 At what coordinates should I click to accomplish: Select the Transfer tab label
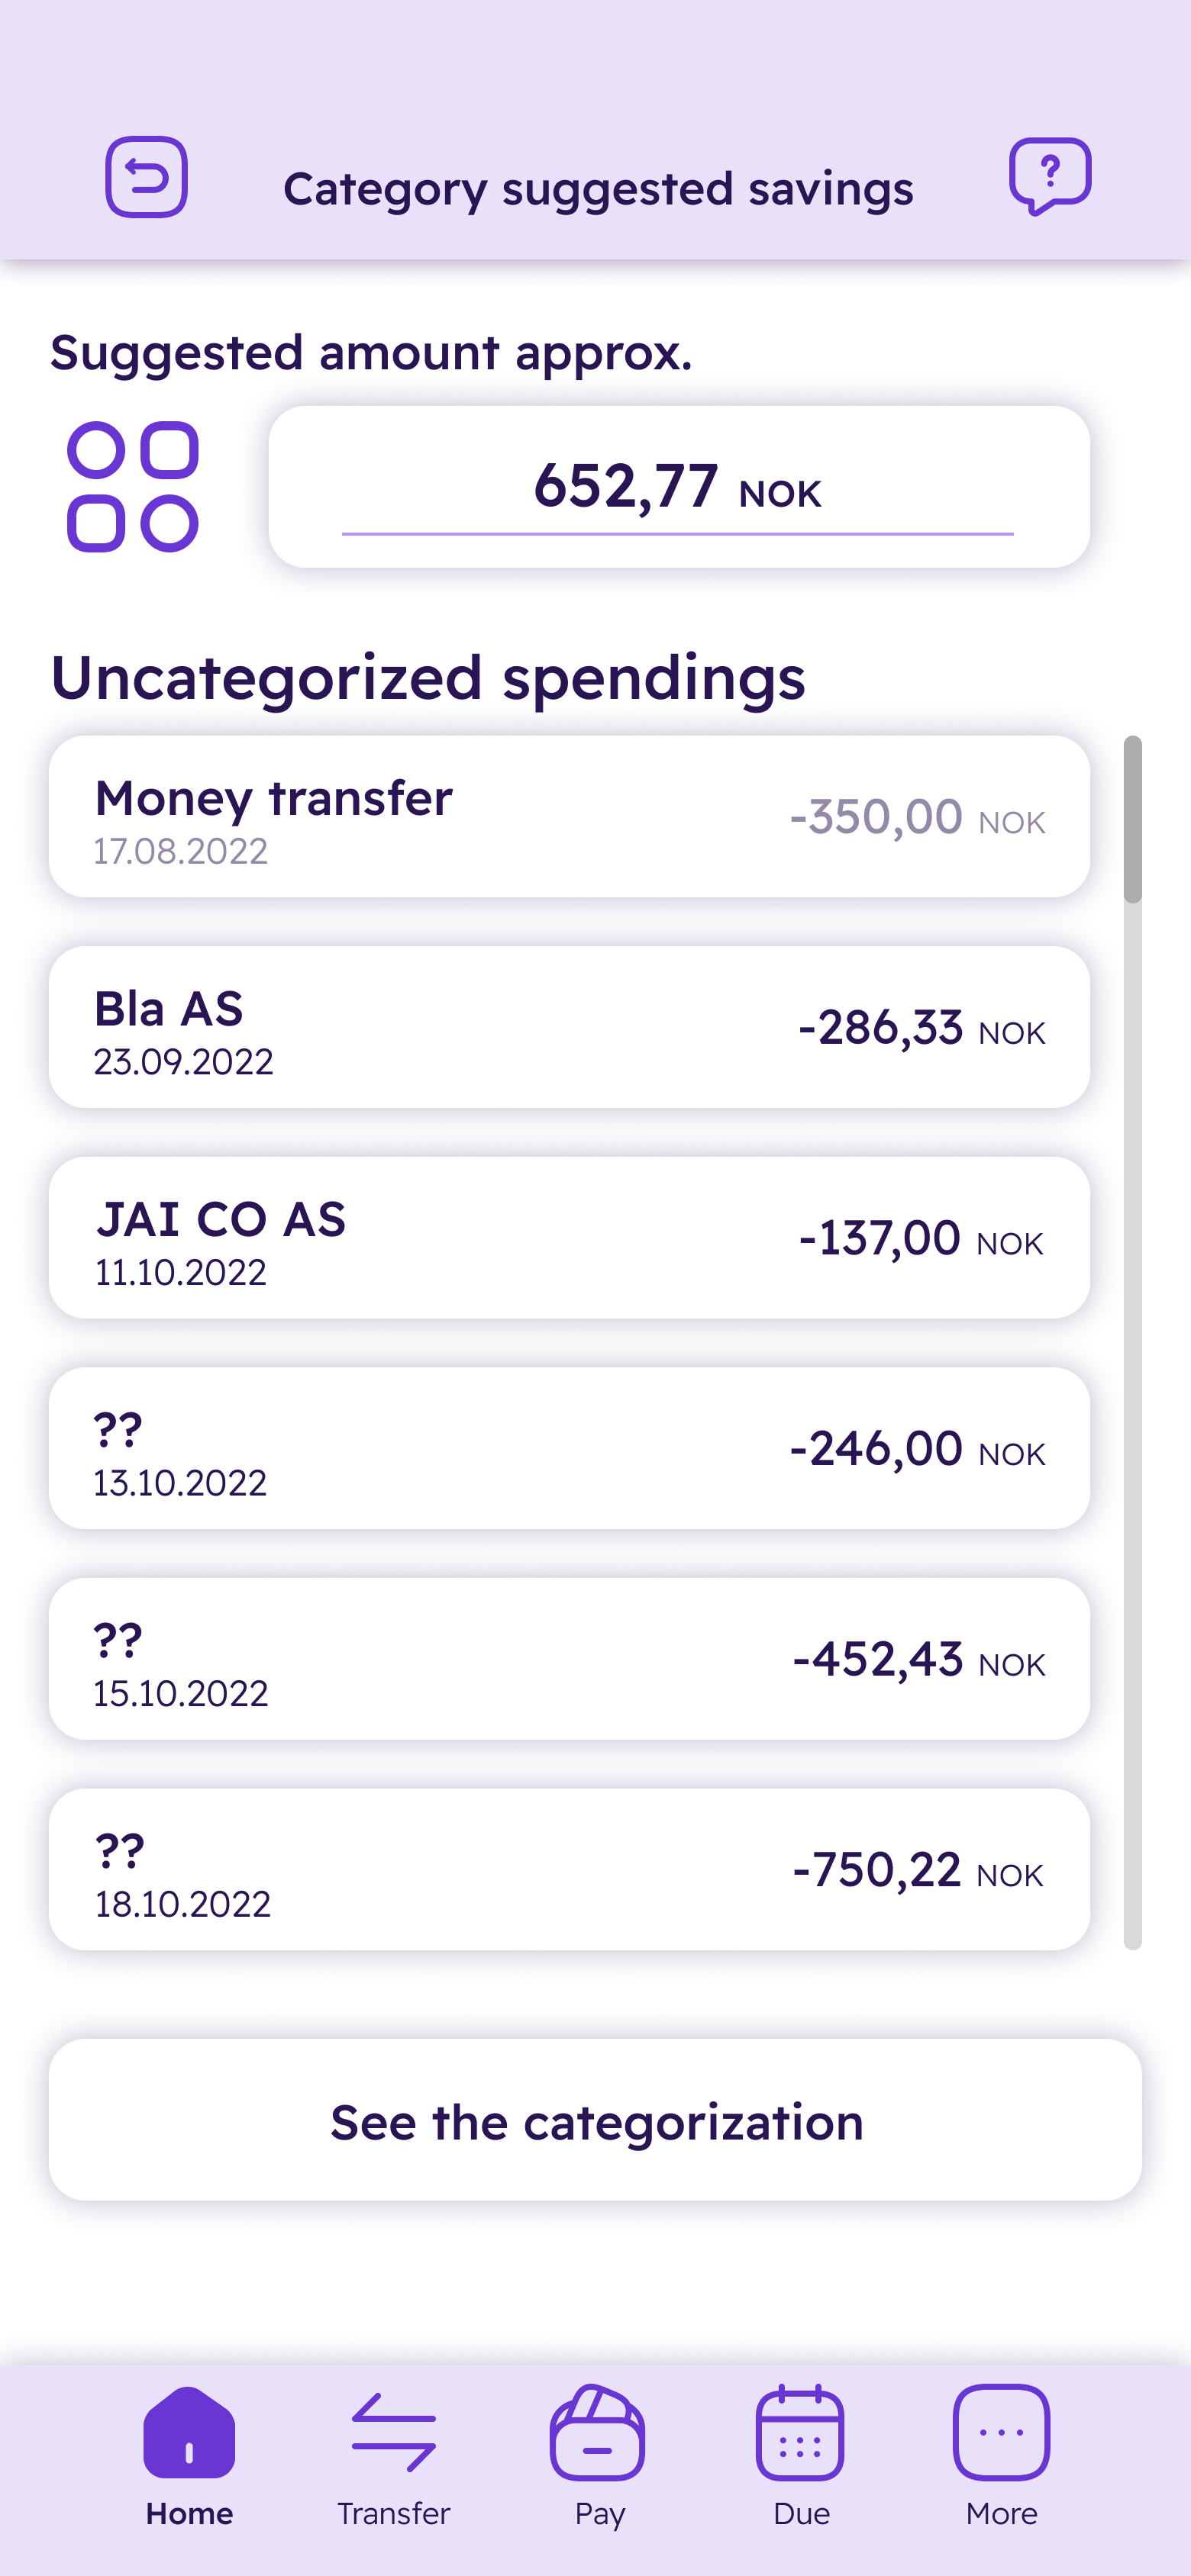tap(393, 2513)
